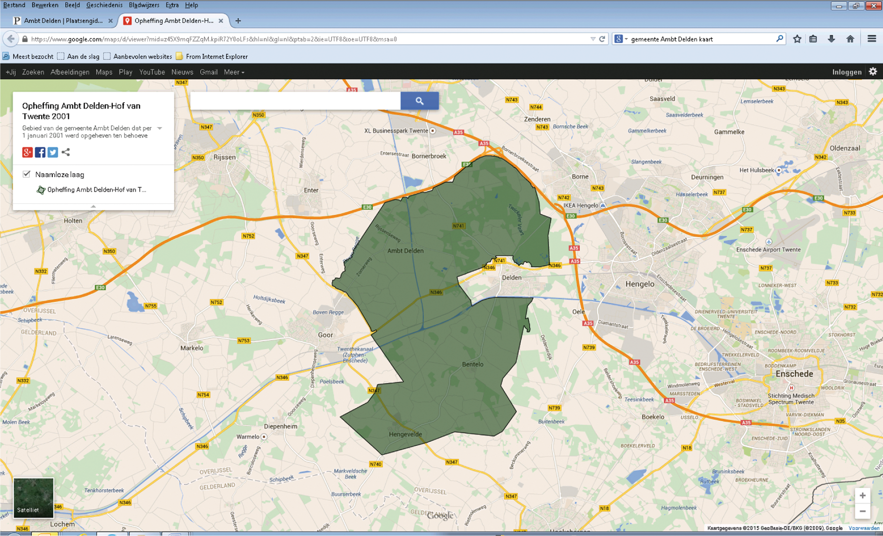This screenshot has height=536, width=883.
Task: Uncheck the Naamloze laag layer checkbox
Action: (27, 175)
